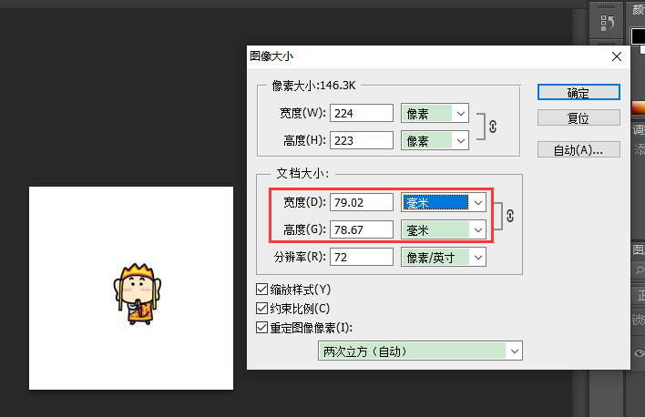645x417 pixels.
Task: Click the 确定 button
Action: 578,93
